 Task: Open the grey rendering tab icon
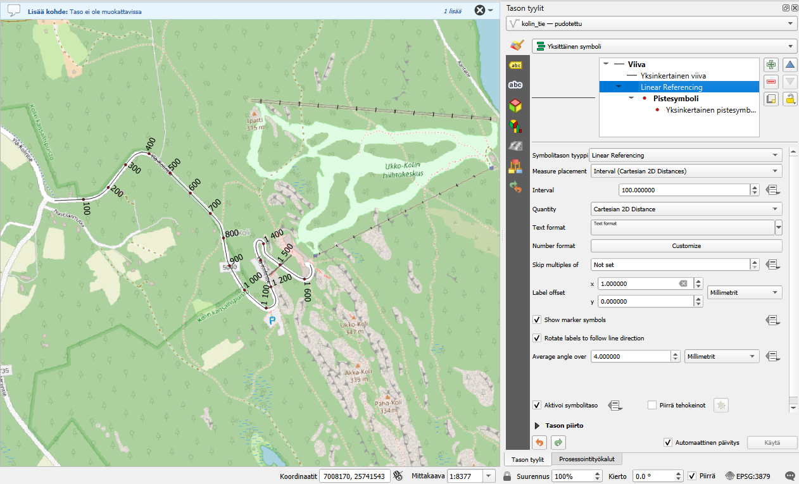pyautogui.click(x=516, y=146)
